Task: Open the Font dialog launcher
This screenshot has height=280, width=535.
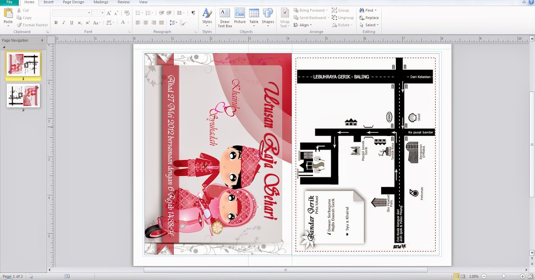Action: 129,32
